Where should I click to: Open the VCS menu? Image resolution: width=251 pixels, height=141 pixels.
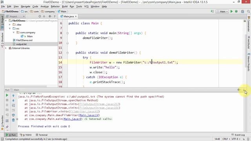[x=86, y=7]
